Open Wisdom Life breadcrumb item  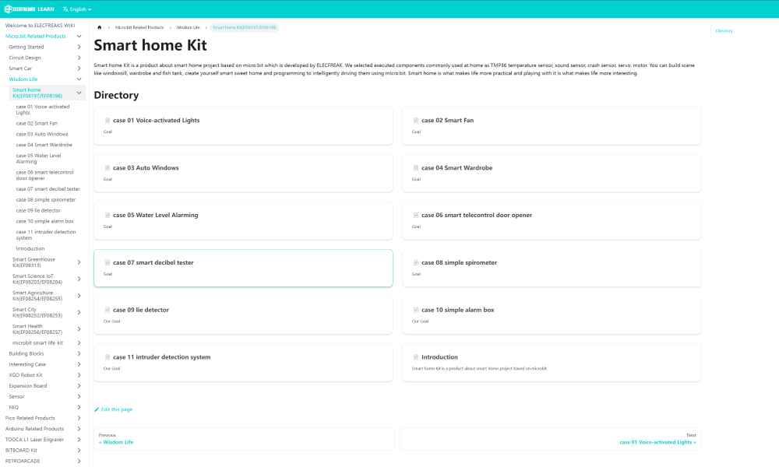point(188,27)
